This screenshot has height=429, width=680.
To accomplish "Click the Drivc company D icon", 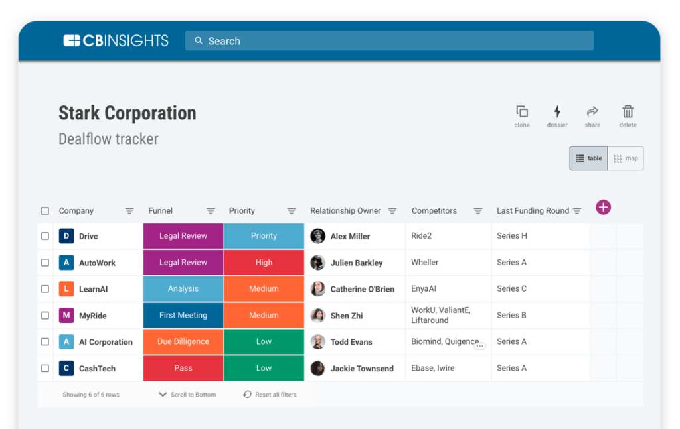I will (66, 236).
